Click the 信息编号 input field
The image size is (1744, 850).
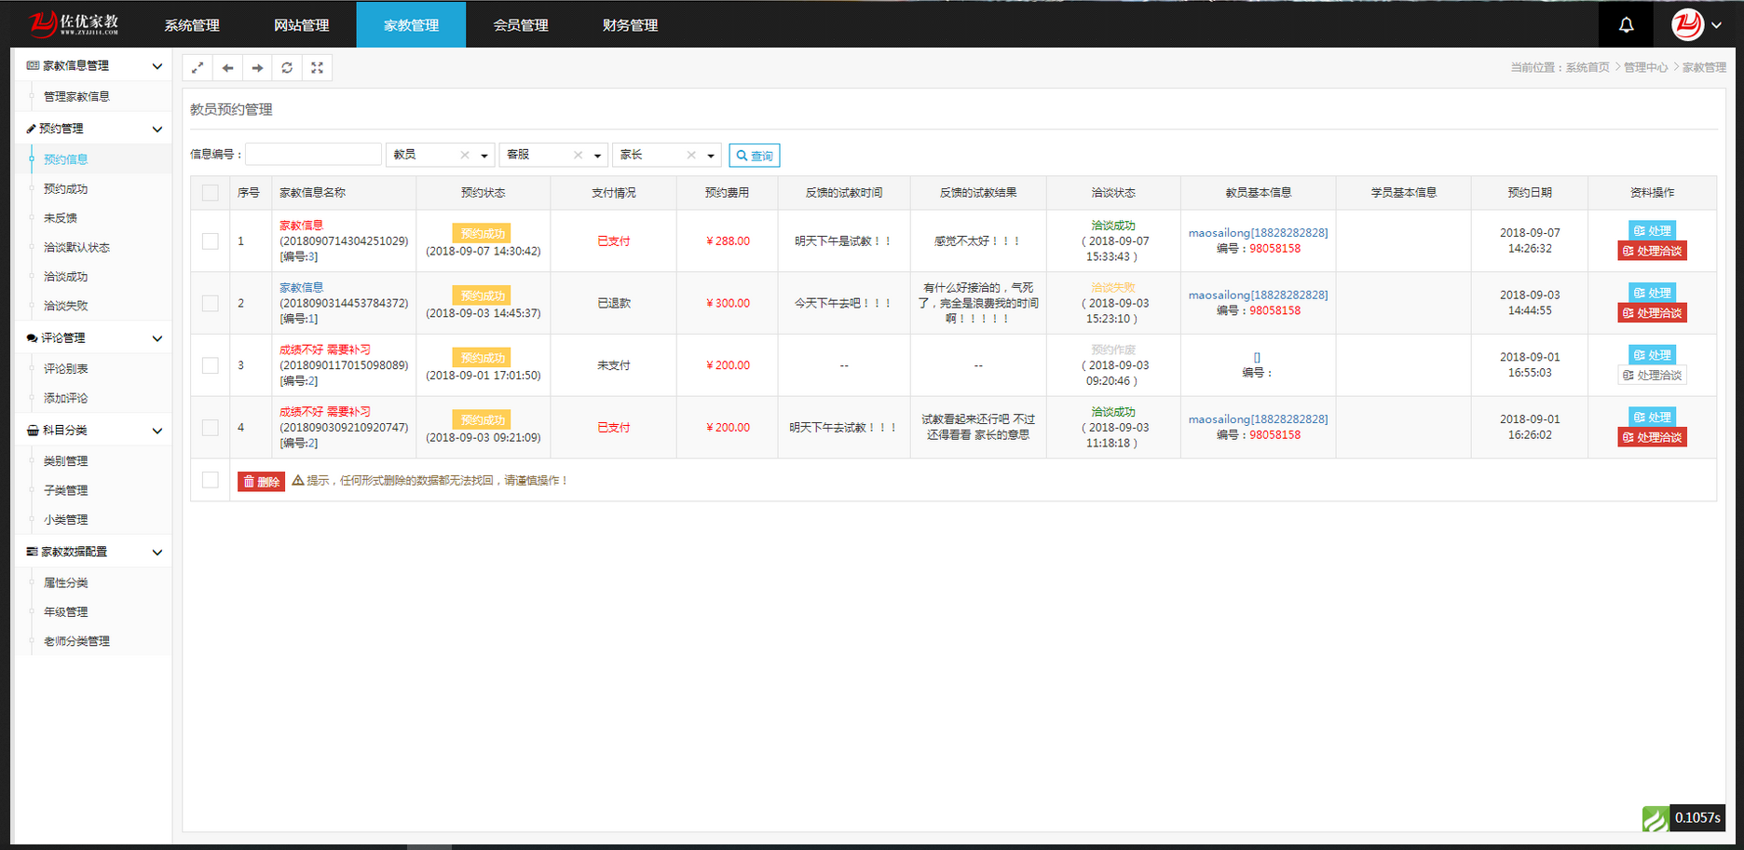tap(313, 155)
